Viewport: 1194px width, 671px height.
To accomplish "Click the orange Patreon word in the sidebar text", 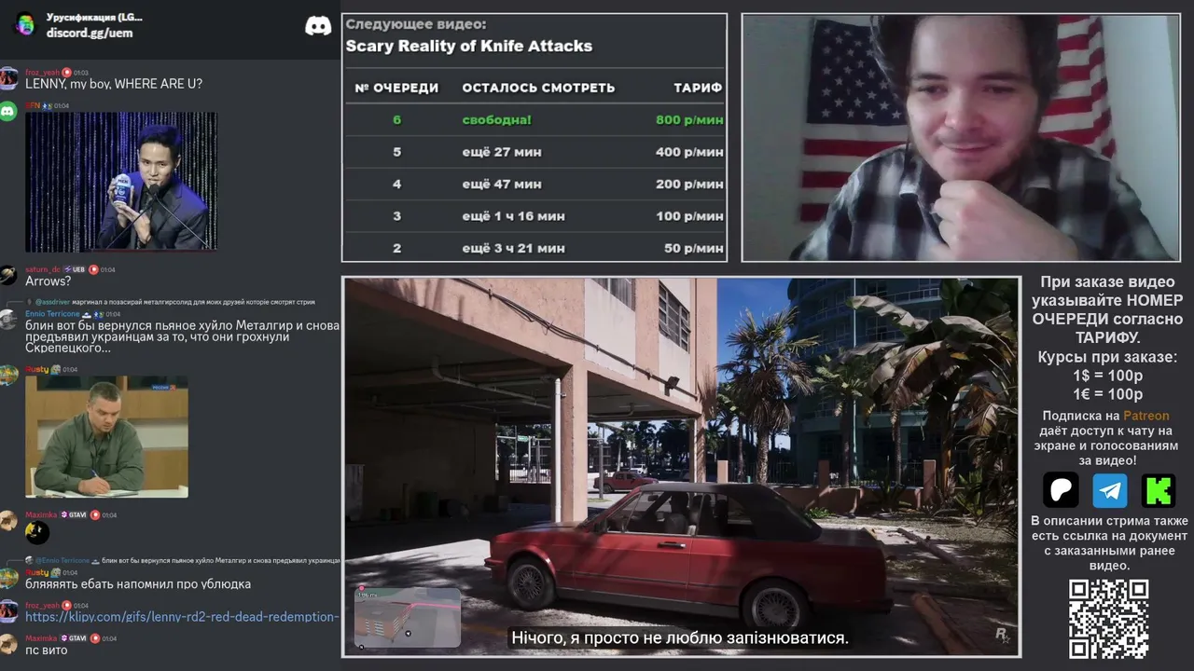I will click(1145, 416).
